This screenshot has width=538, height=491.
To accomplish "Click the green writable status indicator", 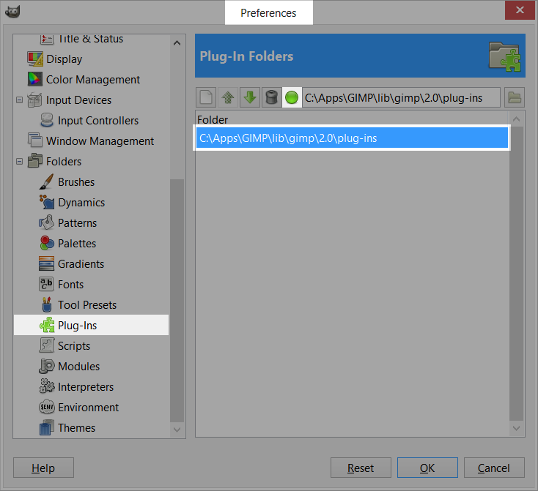I will [292, 97].
